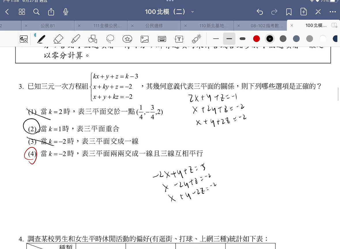340x249 pixels.
Task: Pick the red pen color
Action: point(256,39)
